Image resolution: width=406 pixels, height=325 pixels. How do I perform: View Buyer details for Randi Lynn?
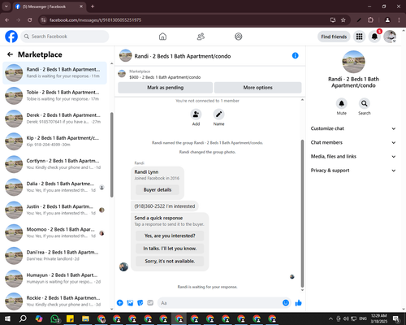pos(158,190)
